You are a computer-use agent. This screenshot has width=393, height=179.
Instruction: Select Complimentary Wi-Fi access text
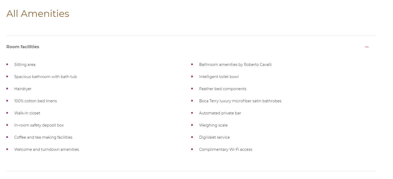[226, 149]
